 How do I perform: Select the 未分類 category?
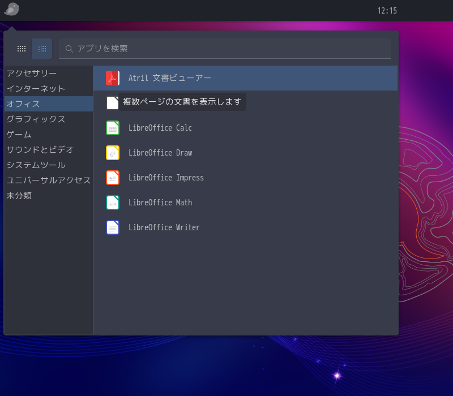point(49,195)
